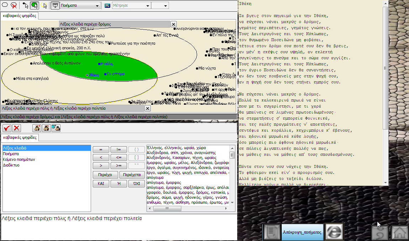Screen dimensions: 409x241
Task: Select the Εν εσπέρα point
Action: click(x=105, y=74)
